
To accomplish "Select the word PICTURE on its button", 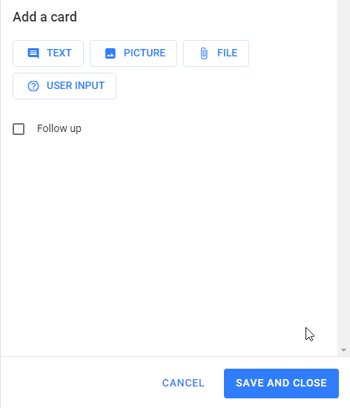I will pyautogui.click(x=145, y=53).
